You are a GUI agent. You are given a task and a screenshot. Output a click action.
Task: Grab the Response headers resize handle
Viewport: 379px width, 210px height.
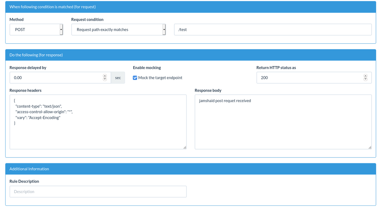[185, 147]
